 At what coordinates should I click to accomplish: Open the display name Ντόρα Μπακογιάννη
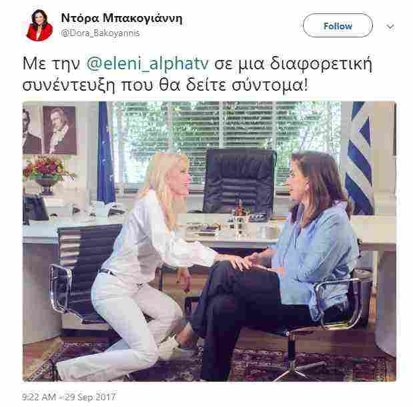121,18
